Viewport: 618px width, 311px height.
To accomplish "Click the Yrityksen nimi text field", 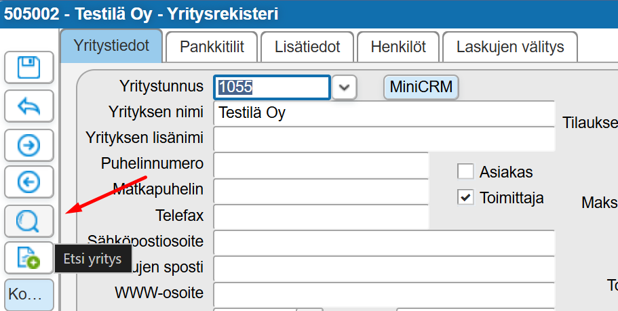I will pos(383,113).
